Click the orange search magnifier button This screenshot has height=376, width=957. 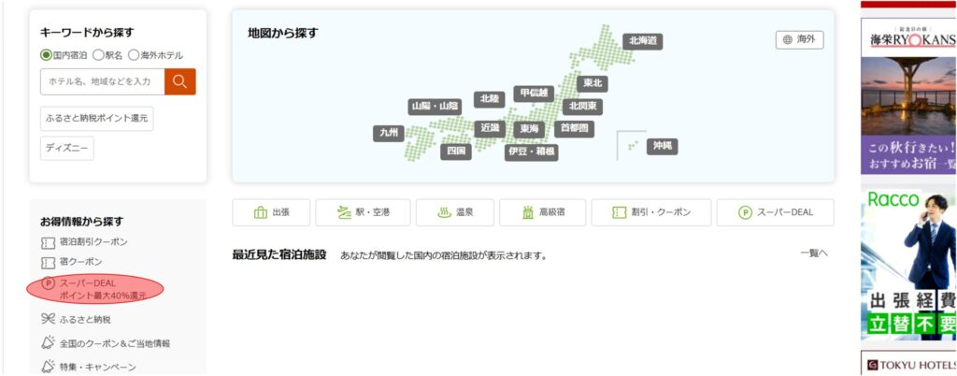tap(179, 81)
